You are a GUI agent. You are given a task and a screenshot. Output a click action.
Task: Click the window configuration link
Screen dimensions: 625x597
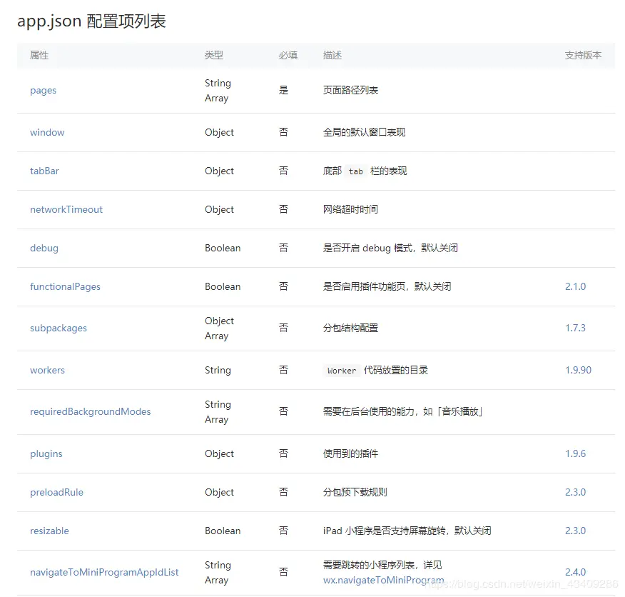tap(47, 132)
